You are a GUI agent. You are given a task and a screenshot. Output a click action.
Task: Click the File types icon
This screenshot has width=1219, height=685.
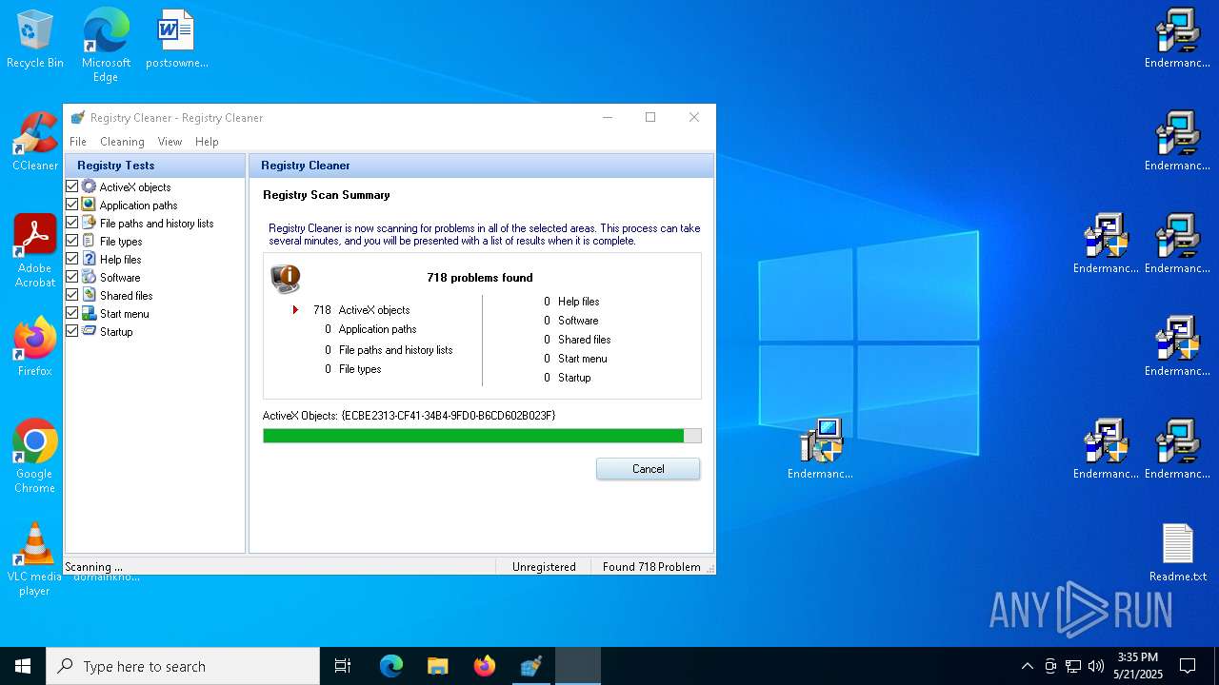click(x=89, y=241)
